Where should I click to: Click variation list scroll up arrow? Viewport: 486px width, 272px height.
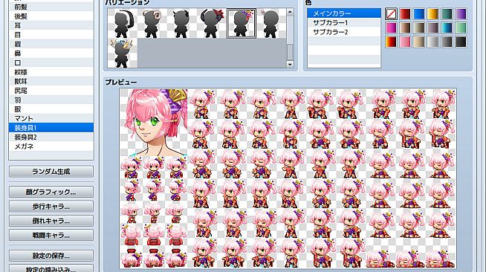[290, 12]
